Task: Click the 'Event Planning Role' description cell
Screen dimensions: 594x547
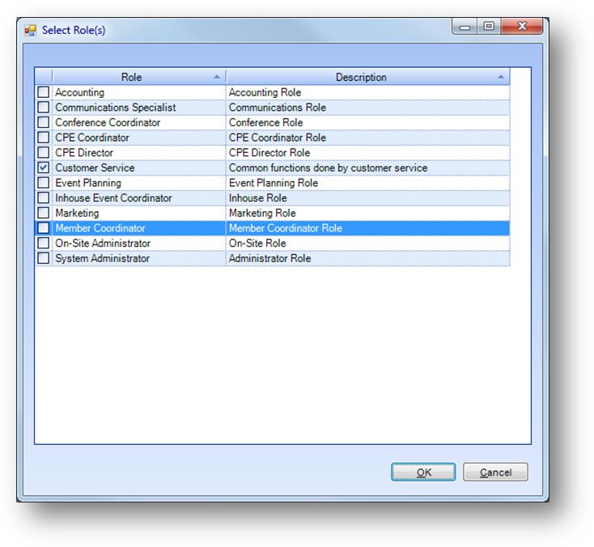Action: pos(368,183)
